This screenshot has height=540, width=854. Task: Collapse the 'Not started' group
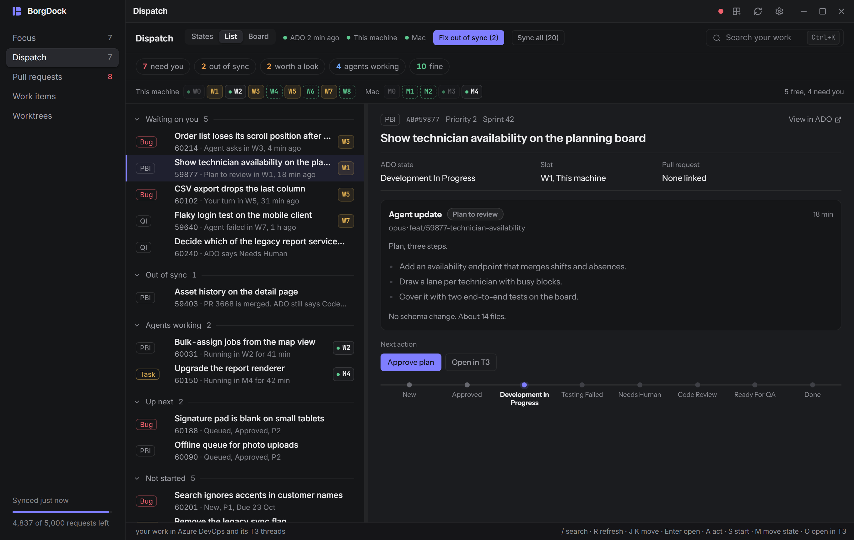pyautogui.click(x=137, y=479)
